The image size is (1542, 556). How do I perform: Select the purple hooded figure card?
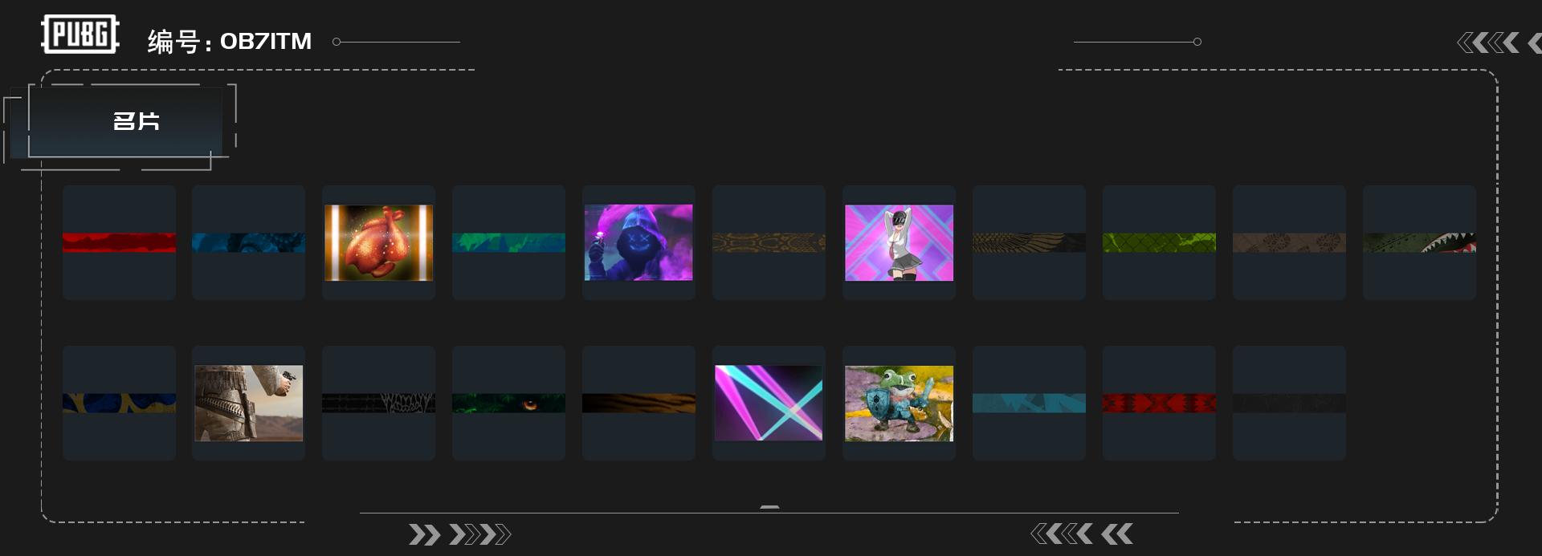(638, 242)
